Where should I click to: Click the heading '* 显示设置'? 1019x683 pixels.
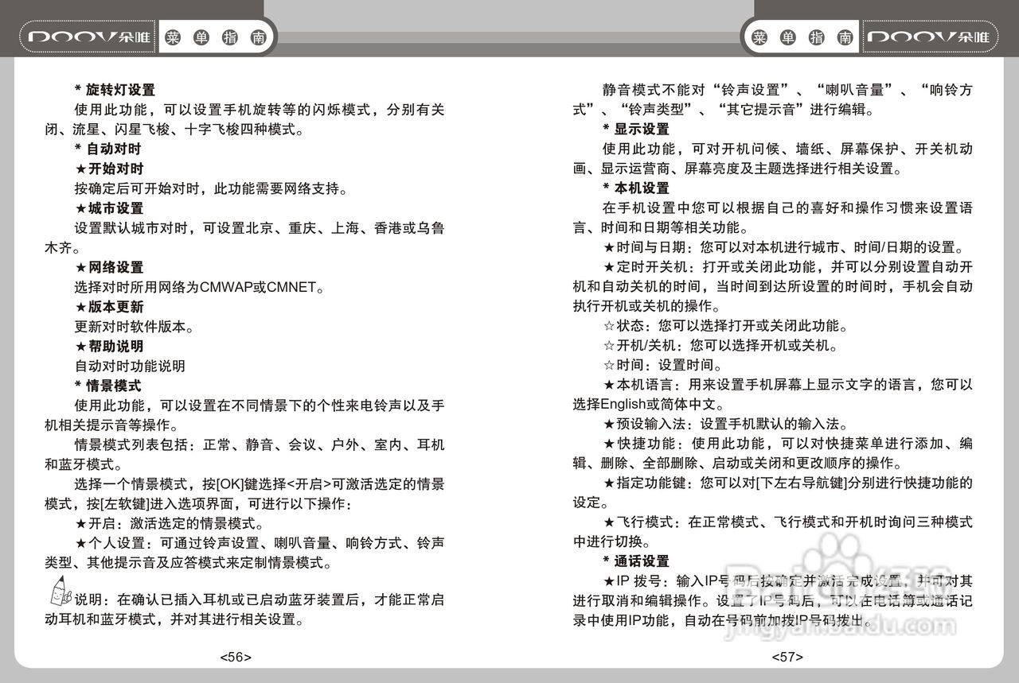pyautogui.click(x=636, y=129)
